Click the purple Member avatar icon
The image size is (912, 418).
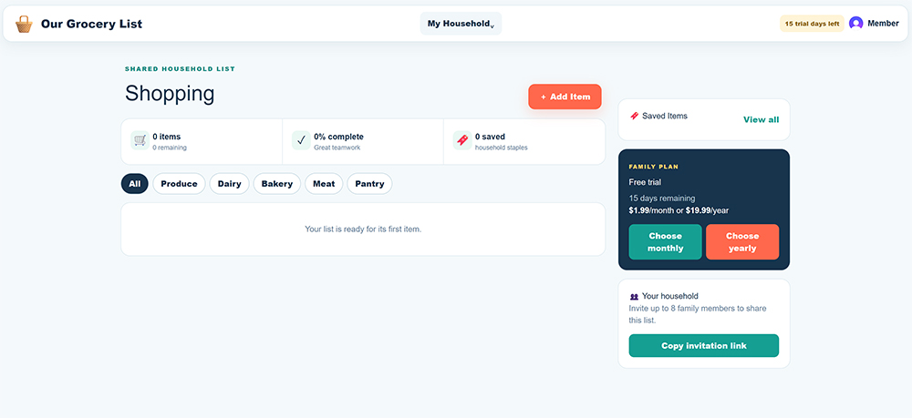click(855, 24)
